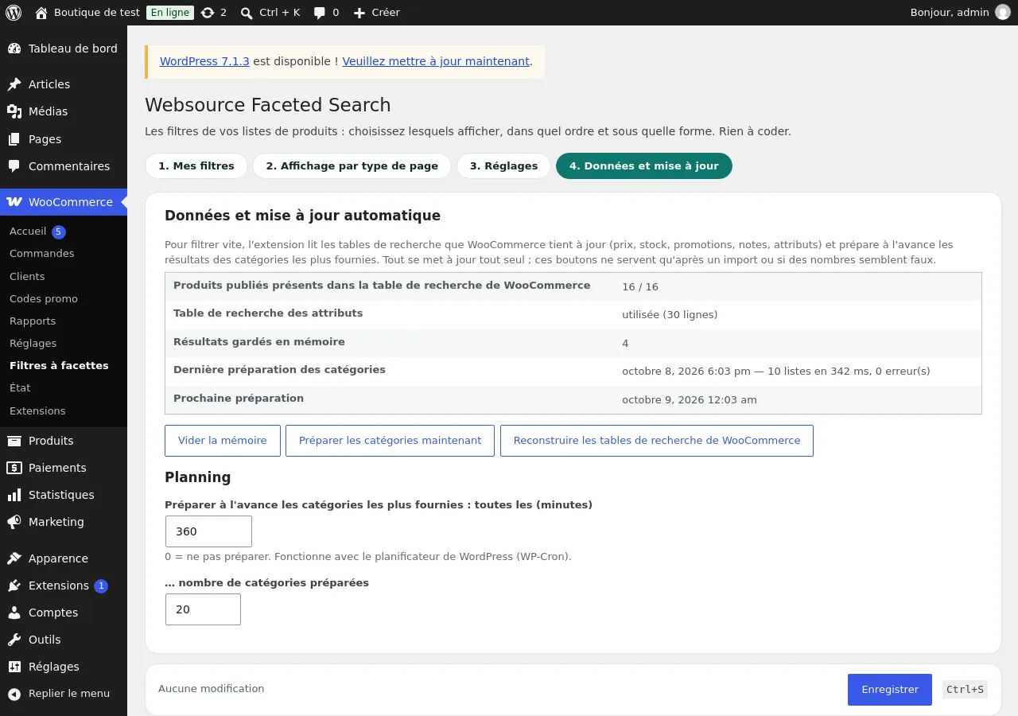Click the Pages icon in sidebar

pos(14,139)
